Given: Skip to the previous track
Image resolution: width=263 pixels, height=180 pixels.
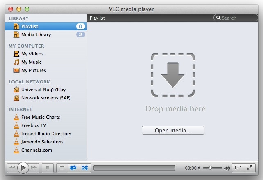Looking at the screenshot, I should (x=12, y=168).
